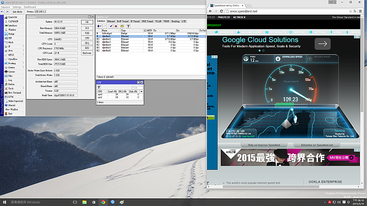
Task: Open filter in CPU window toolbar
Action: 99,87
